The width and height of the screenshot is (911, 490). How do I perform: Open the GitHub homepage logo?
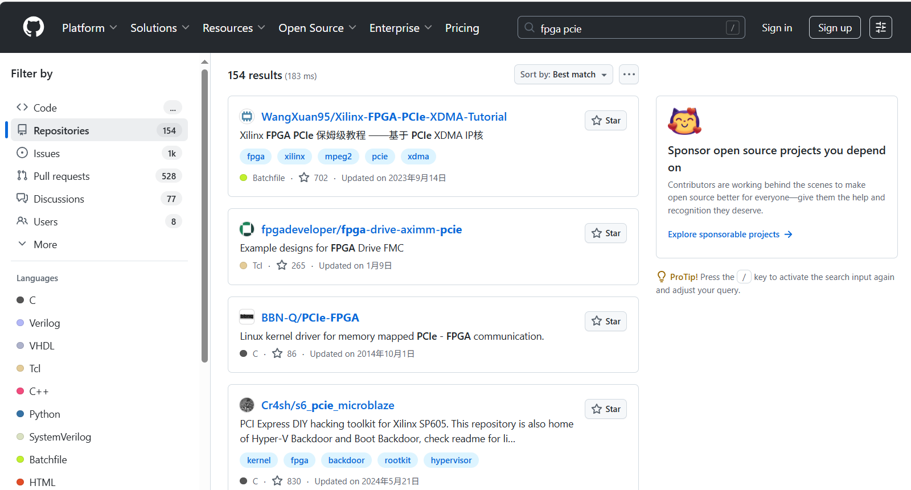pyautogui.click(x=34, y=27)
